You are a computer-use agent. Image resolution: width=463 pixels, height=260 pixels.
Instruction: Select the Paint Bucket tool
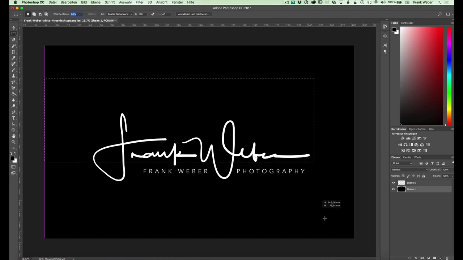click(x=13, y=94)
